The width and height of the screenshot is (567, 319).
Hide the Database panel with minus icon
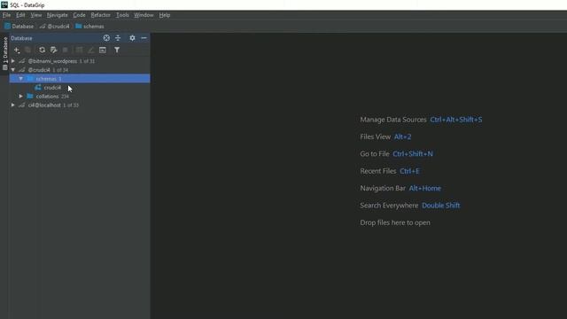point(144,38)
